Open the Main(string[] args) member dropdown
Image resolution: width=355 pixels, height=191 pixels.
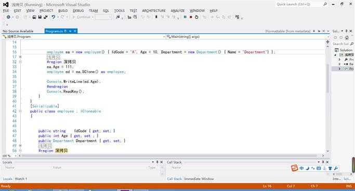[247, 37]
